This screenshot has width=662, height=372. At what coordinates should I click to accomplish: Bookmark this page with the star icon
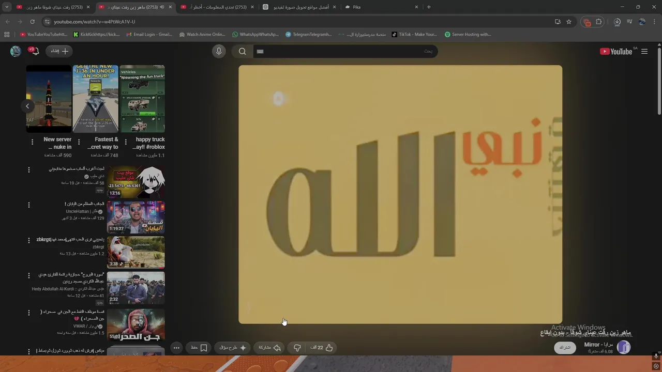tap(569, 22)
